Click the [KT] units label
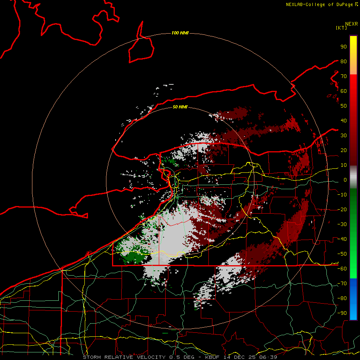360x360 pixels. click(x=341, y=28)
